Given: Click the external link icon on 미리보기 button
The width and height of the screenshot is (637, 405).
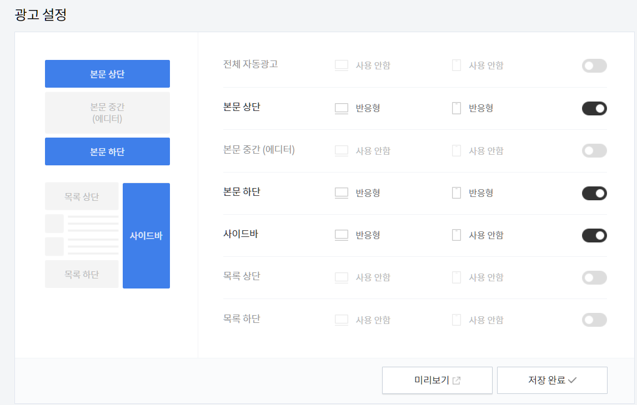Looking at the screenshot, I should 457,379.
